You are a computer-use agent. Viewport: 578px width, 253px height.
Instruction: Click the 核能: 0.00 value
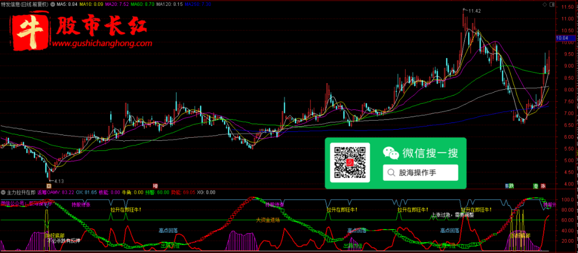(110, 192)
